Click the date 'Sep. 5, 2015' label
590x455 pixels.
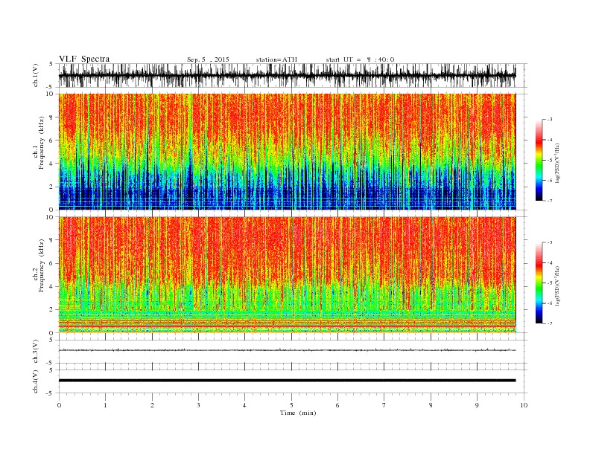(x=208, y=59)
